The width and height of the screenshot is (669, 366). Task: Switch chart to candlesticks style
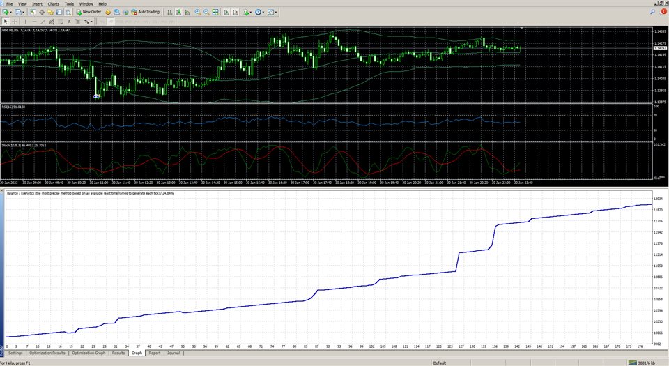pyautogui.click(x=178, y=12)
